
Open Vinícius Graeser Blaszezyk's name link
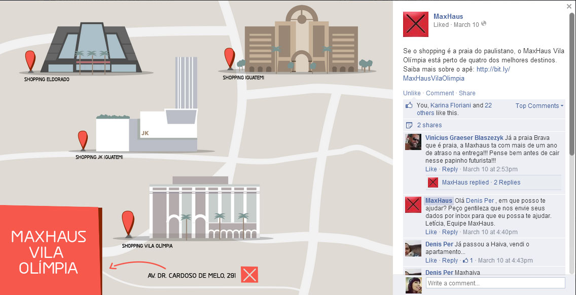tap(464, 138)
